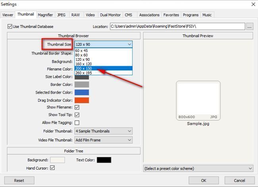Screen dimensions: 258x187
Task: Change the orange Drag Indicator Color swatch
Action: [82, 100]
